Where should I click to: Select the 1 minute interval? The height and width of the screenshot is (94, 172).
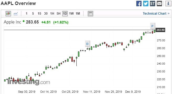point(27,14)
